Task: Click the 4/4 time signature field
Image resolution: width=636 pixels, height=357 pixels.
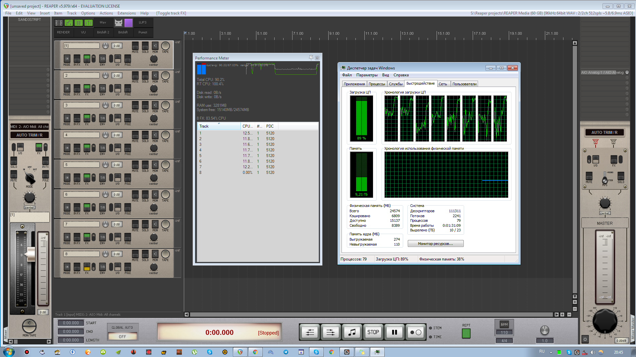Action: [x=504, y=340]
